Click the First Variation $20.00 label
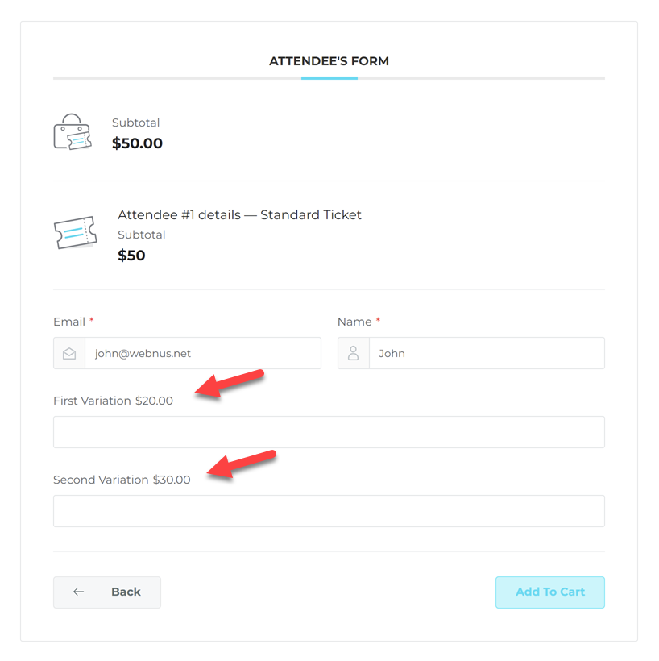Screen dimensions: 659x661 point(113,401)
